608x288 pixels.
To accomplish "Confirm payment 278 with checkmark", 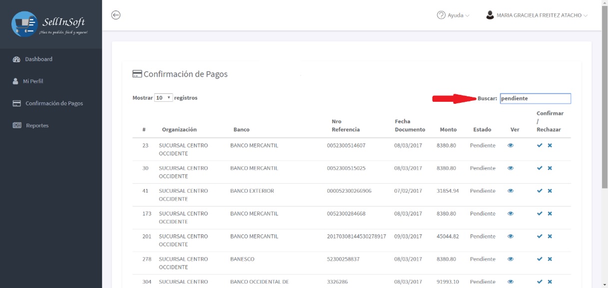I will click(540, 259).
